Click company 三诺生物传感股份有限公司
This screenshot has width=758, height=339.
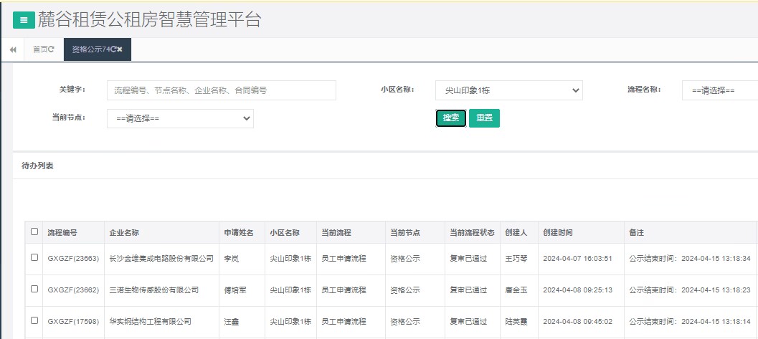point(154,290)
